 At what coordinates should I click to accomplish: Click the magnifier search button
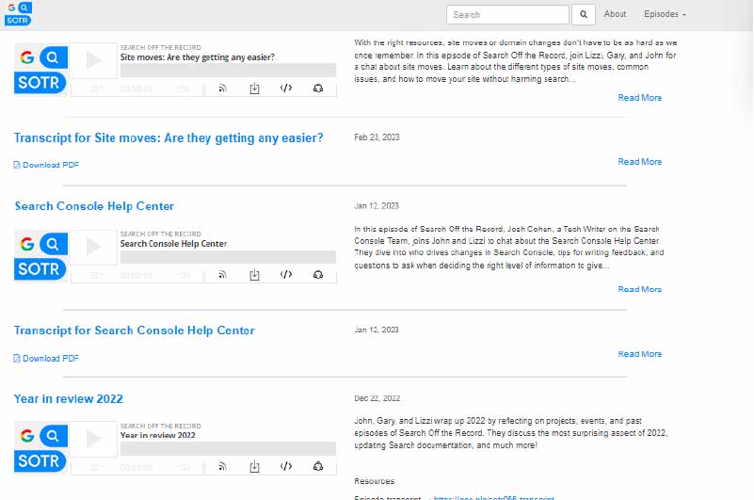[584, 14]
